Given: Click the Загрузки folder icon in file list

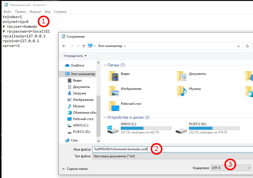Looking at the screenshot, I should click(249, 76).
